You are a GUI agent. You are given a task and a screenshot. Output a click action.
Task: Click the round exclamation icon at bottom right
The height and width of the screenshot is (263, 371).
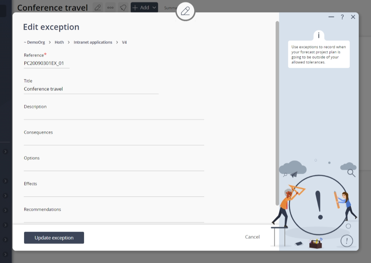pos(347,241)
